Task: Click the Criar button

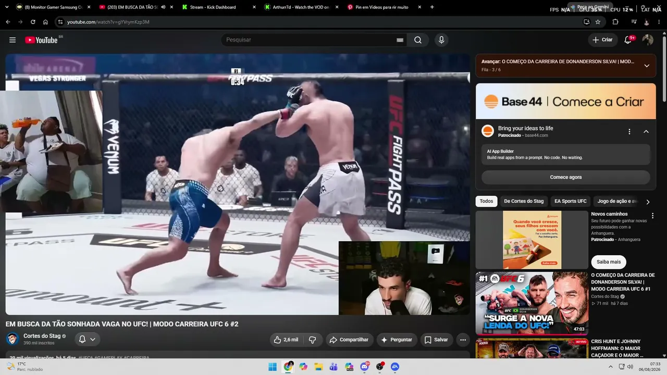Action: (x=602, y=40)
